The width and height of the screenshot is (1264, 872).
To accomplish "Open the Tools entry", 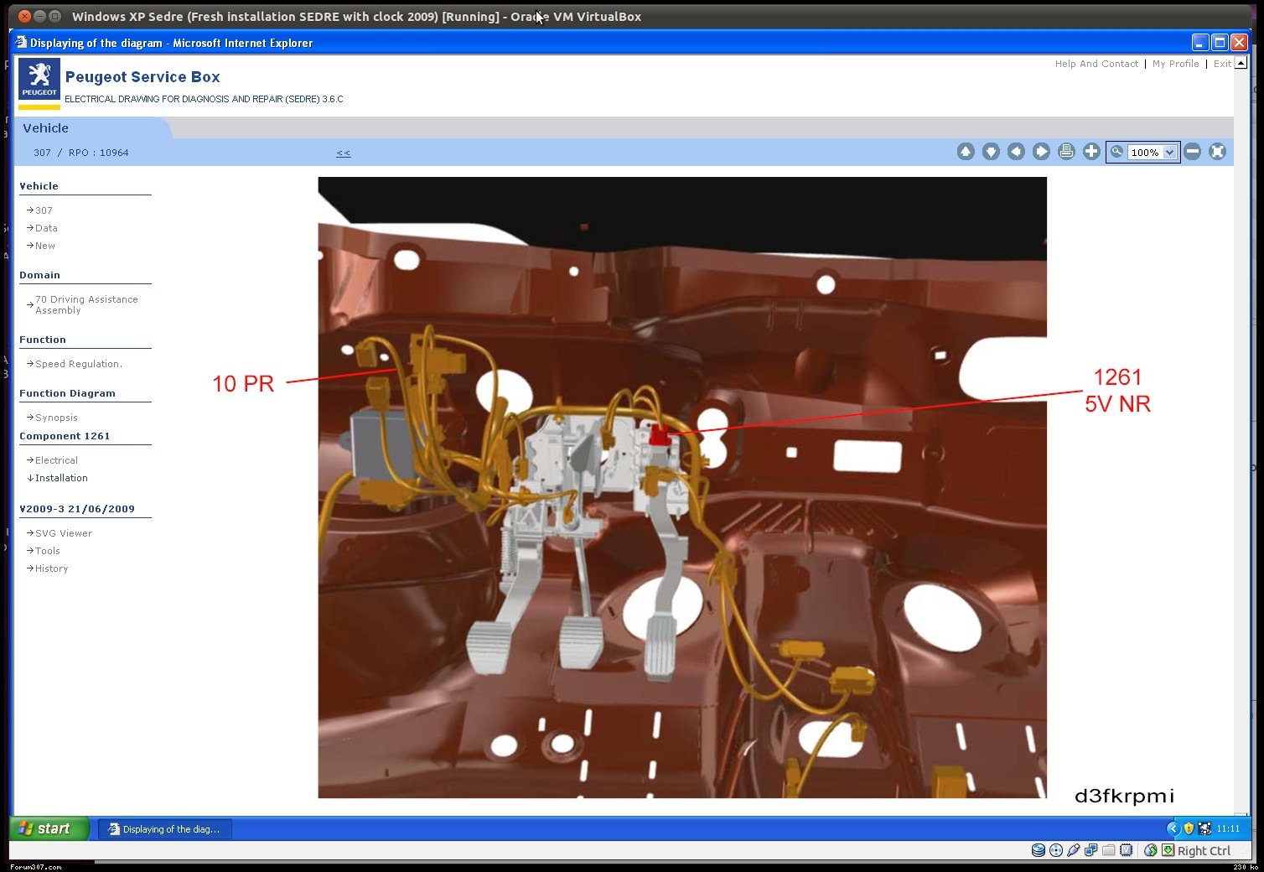I will tap(48, 551).
